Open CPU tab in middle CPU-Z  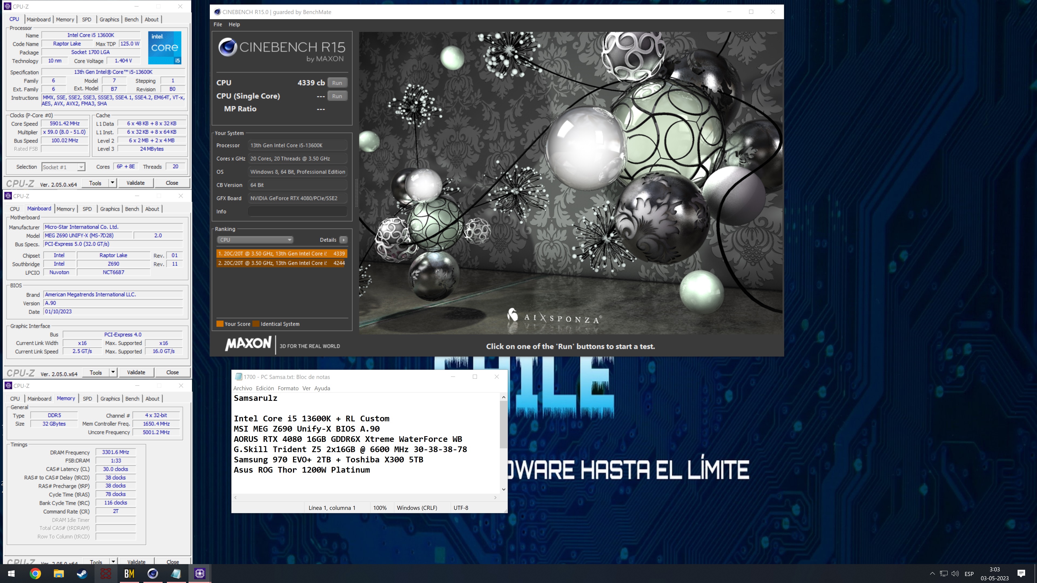pos(15,209)
